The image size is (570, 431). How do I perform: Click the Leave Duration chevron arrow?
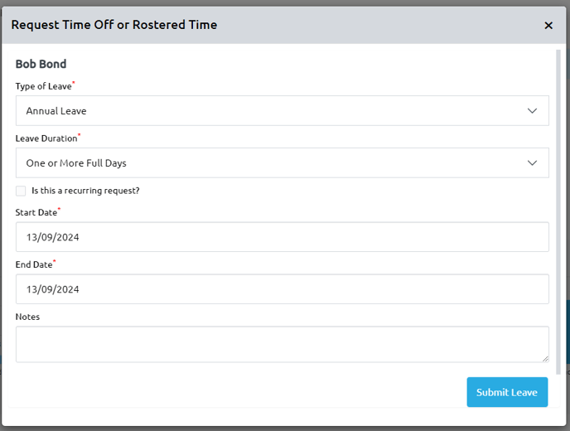pyautogui.click(x=532, y=163)
